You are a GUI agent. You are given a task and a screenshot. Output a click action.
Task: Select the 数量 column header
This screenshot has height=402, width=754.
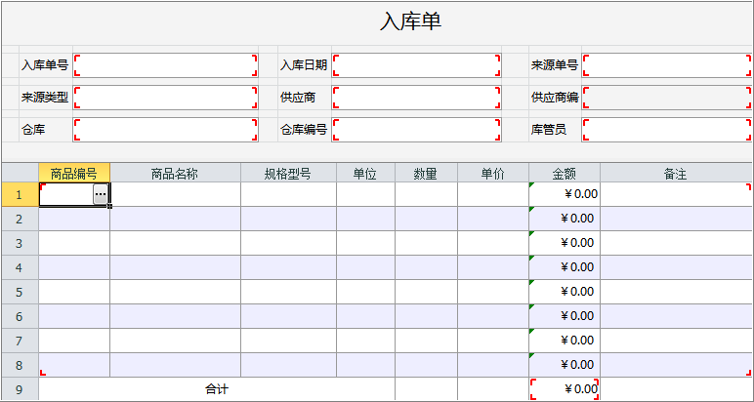coord(426,173)
